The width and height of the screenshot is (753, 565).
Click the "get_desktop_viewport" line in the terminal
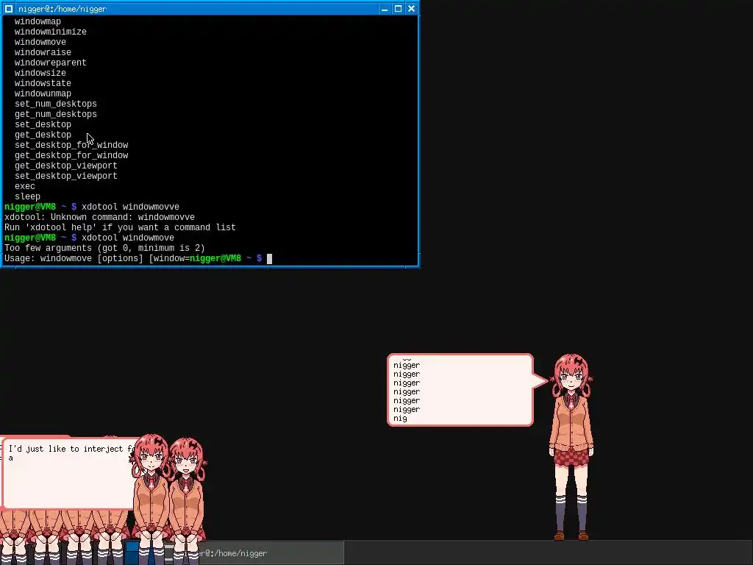coord(65,166)
